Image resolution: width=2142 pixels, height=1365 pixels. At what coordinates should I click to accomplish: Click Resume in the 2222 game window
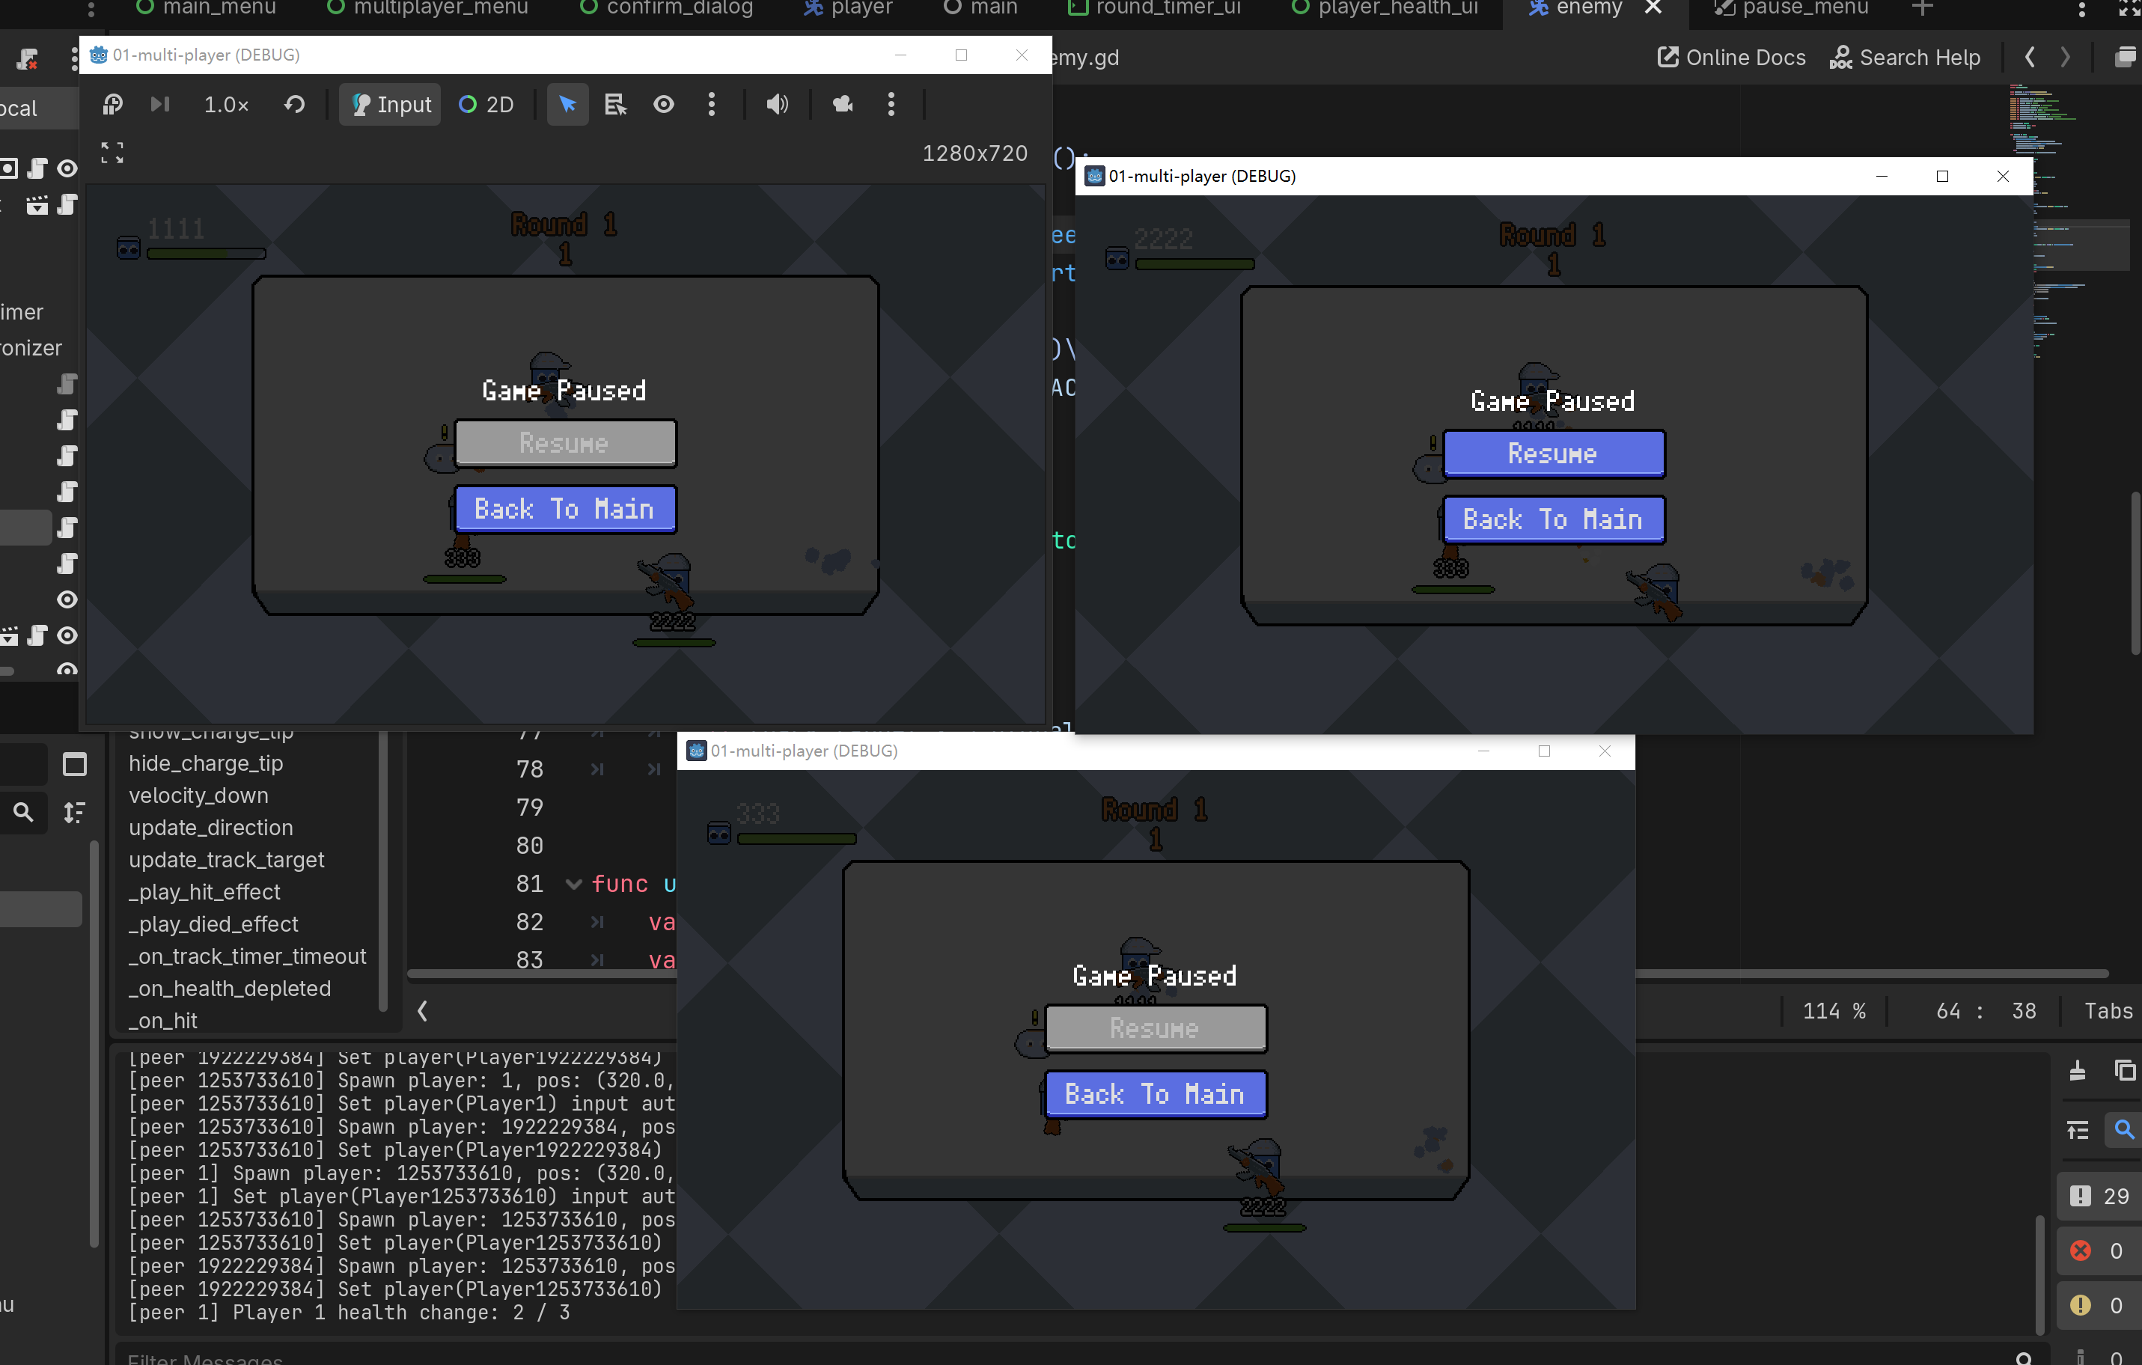pos(1553,454)
